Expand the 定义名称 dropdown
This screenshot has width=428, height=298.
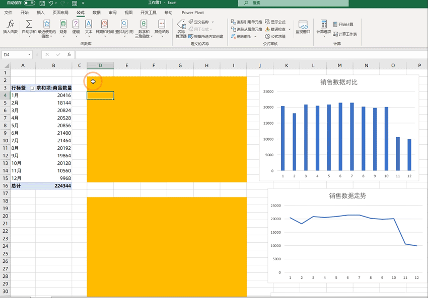tap(213, 22)
